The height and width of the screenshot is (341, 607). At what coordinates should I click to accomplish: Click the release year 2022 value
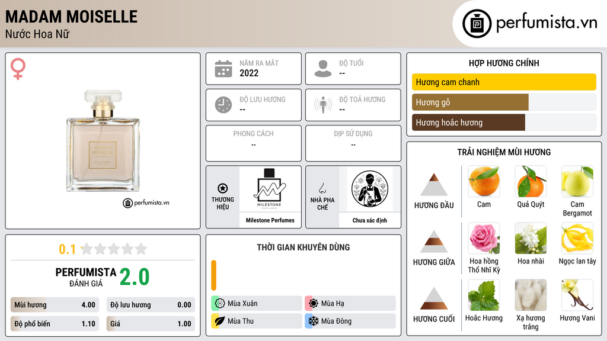tap(249, 73)
